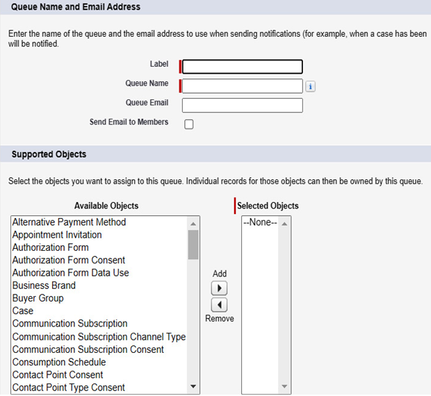Click Available Objects scroll up arrow
Viewport: 431px width, 396px height.
pos(193,224)
